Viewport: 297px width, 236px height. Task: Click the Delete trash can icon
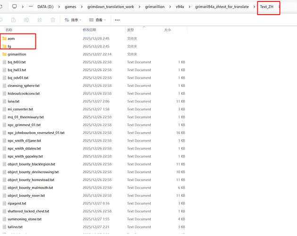tap(53, 20)
